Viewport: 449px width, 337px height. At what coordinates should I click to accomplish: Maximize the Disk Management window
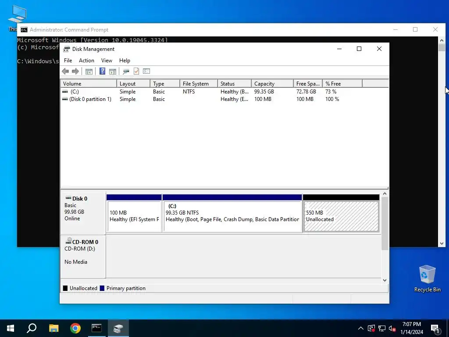pos(359,49)
